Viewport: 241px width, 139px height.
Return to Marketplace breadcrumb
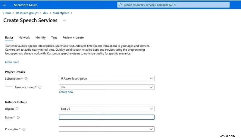[61, 13]
